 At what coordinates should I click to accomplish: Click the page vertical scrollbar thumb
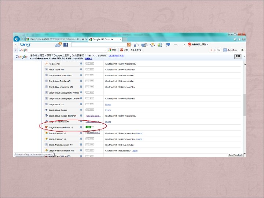(245, 105)
